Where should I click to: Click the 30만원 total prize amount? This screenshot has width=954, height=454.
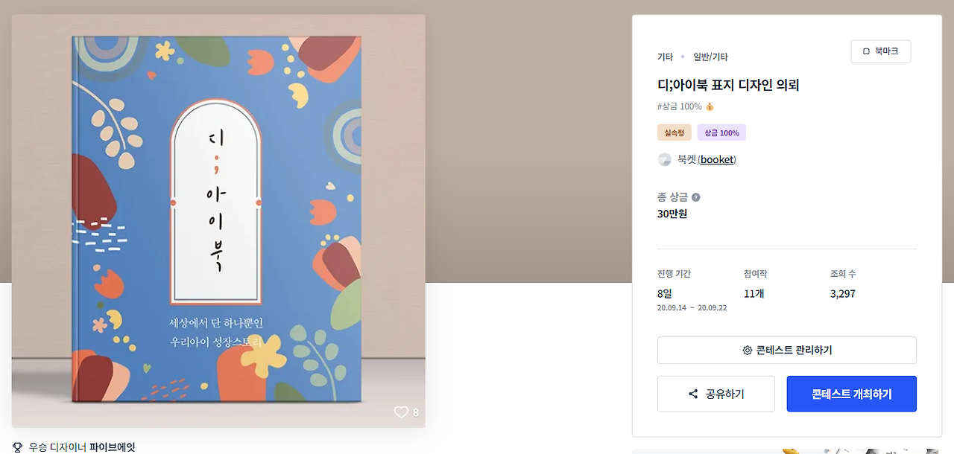point(672,214)
